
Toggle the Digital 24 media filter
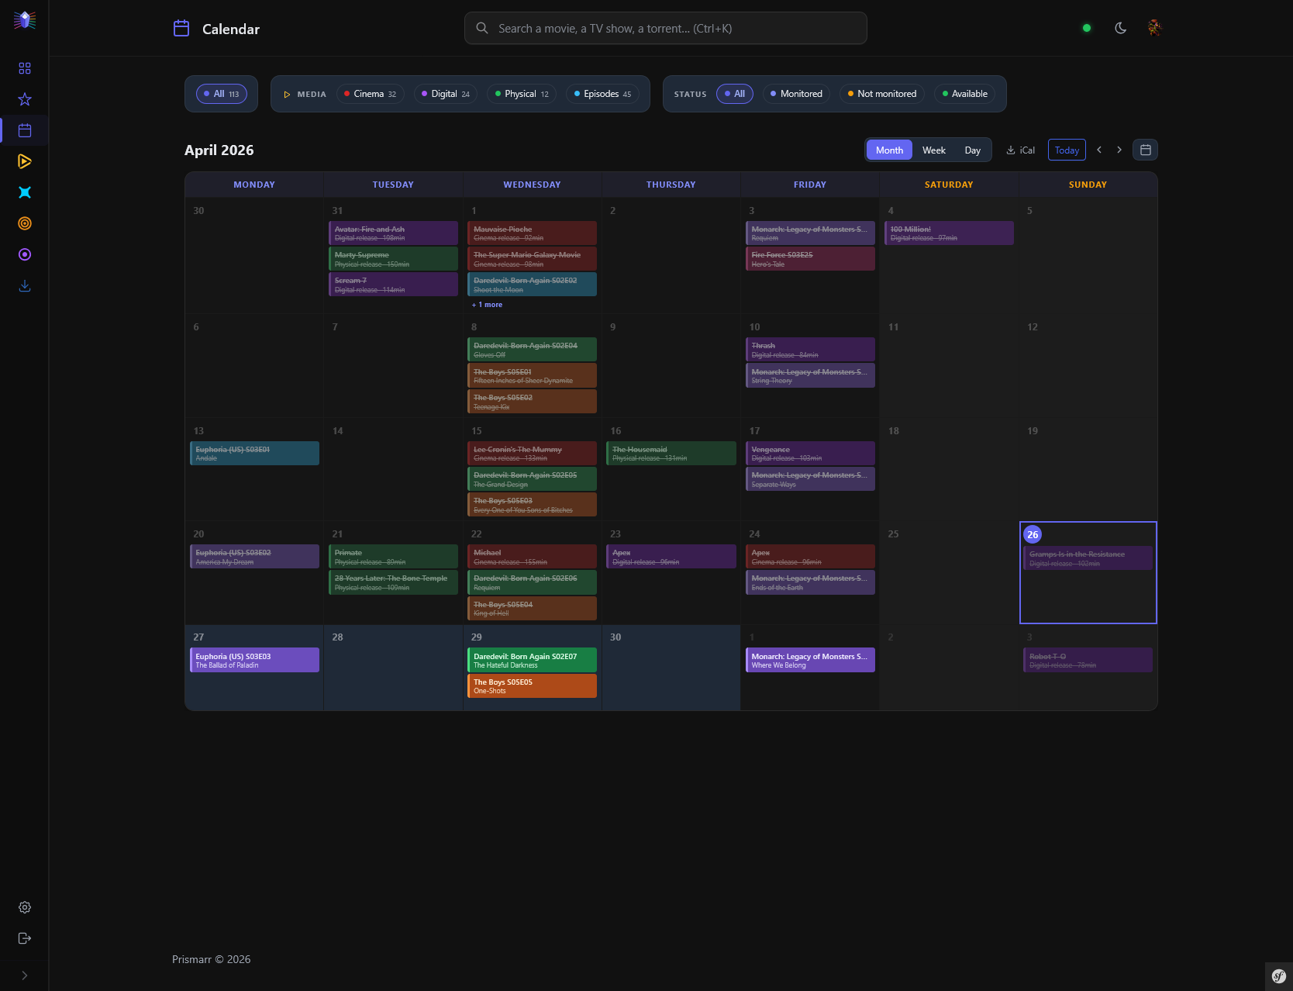446,94
